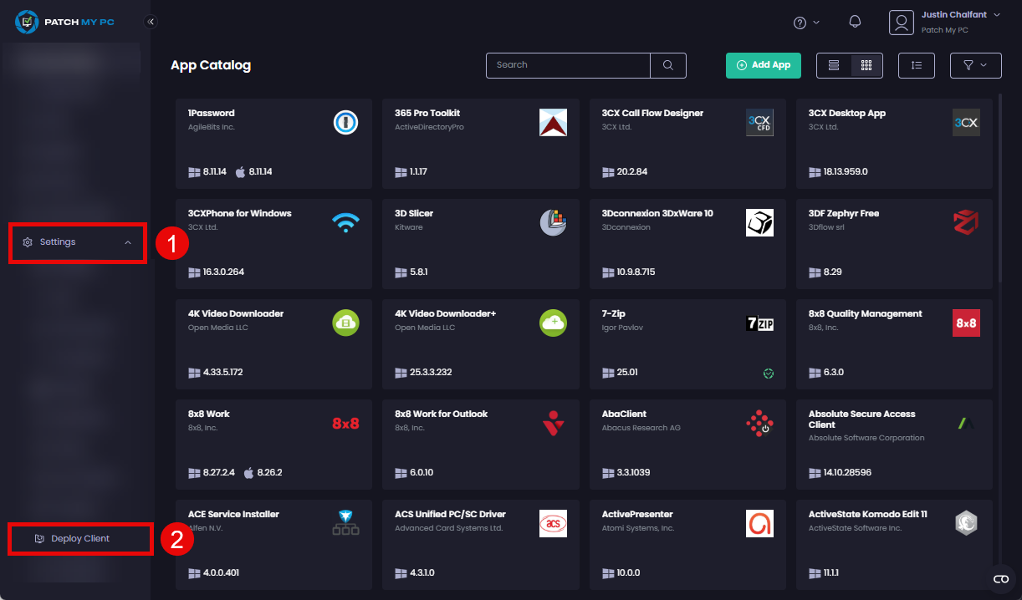Collapse the sidebar with the left arrow
Screen dimensions: 1022x600
151,23
